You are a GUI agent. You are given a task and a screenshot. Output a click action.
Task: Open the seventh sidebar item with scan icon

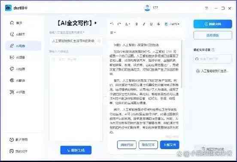point(17,92)
